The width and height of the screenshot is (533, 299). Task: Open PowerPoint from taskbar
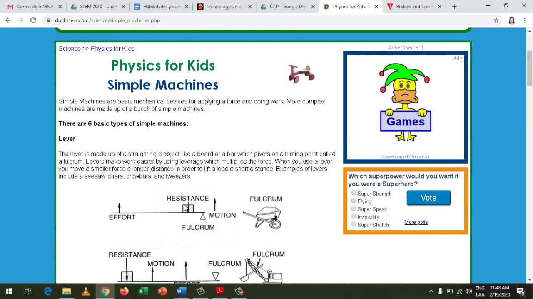tap(162, 291)
